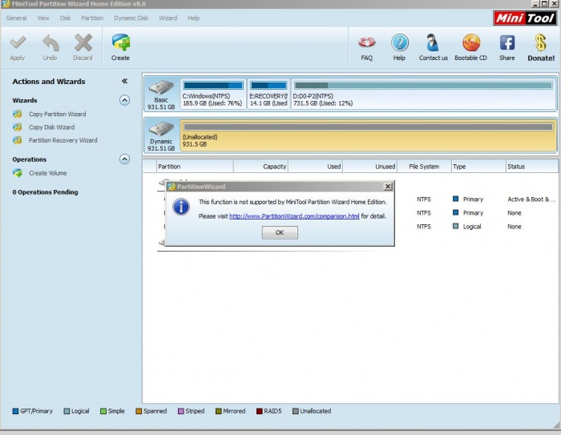Click the Partition Recovery Wizard icon
The width and height of the screenshot is (561, 435).
17,140
